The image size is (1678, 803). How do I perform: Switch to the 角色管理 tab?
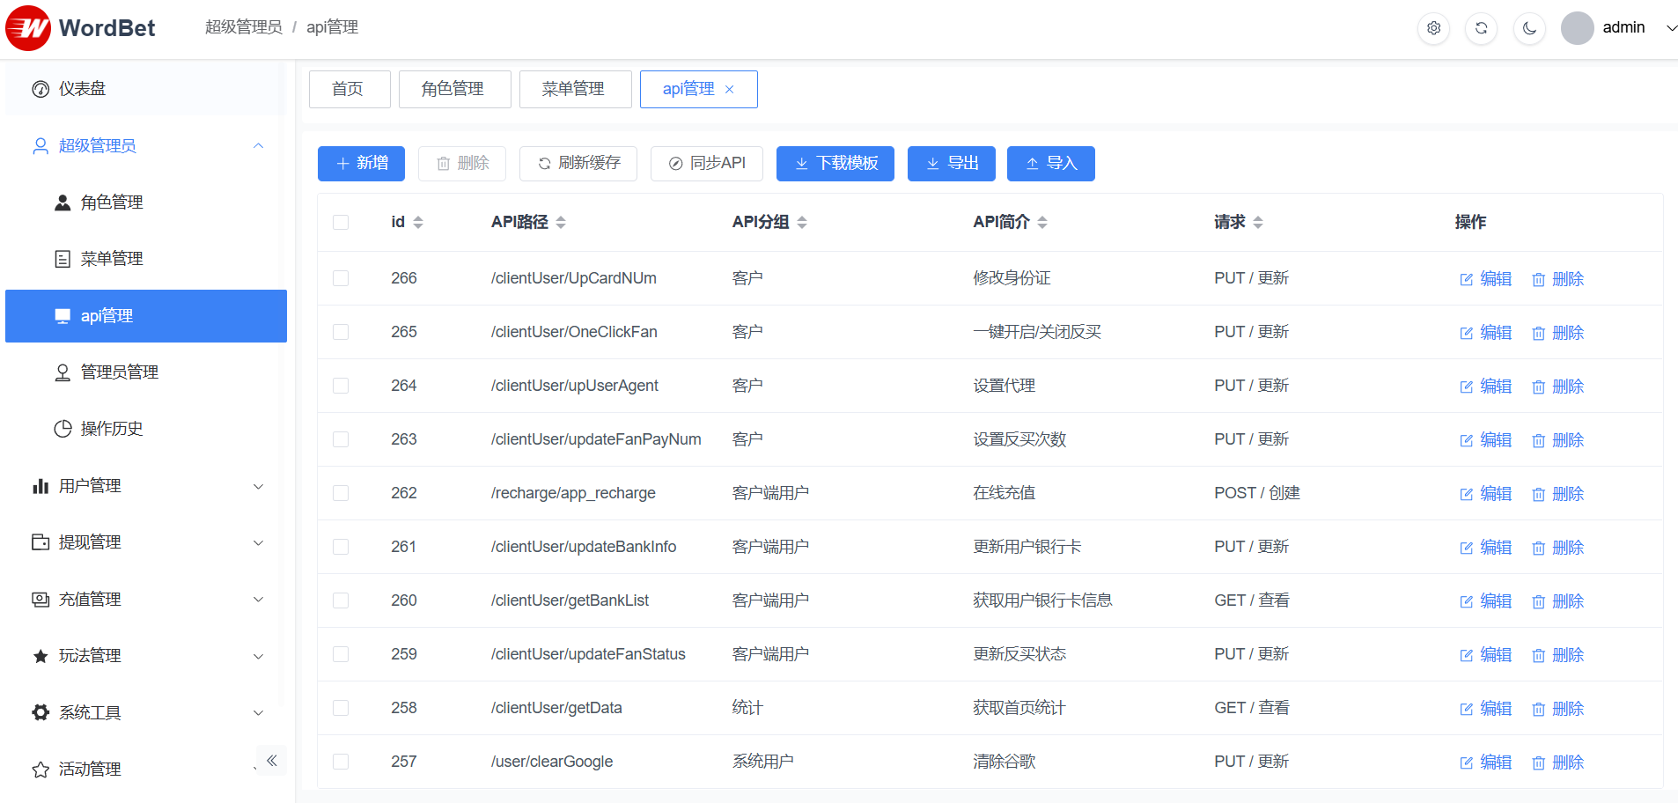453,90
